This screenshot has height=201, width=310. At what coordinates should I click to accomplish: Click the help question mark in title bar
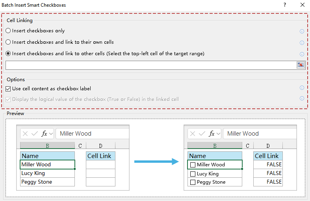285,5
